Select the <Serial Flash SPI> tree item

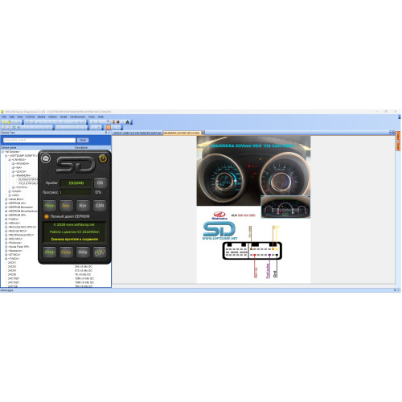18,247
